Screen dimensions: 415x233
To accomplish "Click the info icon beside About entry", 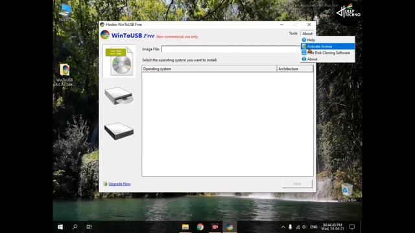I will tap(304, 59).
